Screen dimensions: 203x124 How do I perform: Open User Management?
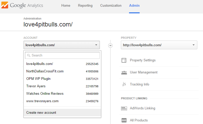pyautogui.click(x=144, y=72)
